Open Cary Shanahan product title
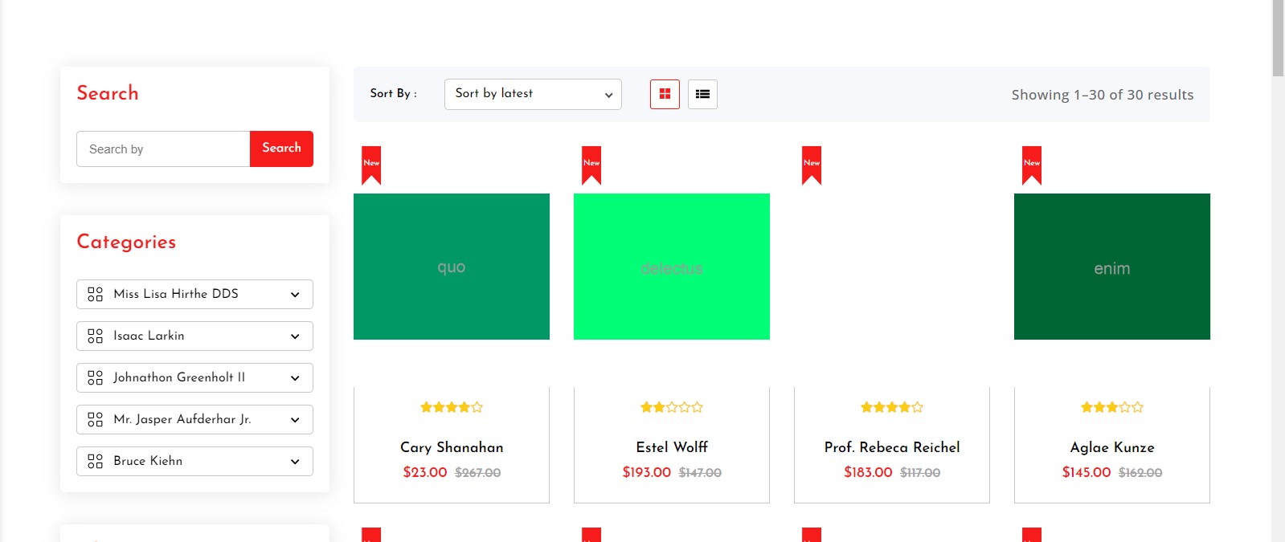 point(452,447)
